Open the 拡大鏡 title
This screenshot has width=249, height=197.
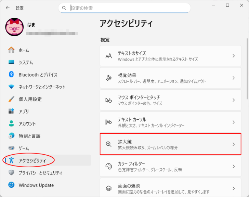[125, 142]
